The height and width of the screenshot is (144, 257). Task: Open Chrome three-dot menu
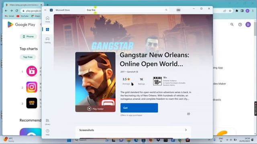point(253,11)
